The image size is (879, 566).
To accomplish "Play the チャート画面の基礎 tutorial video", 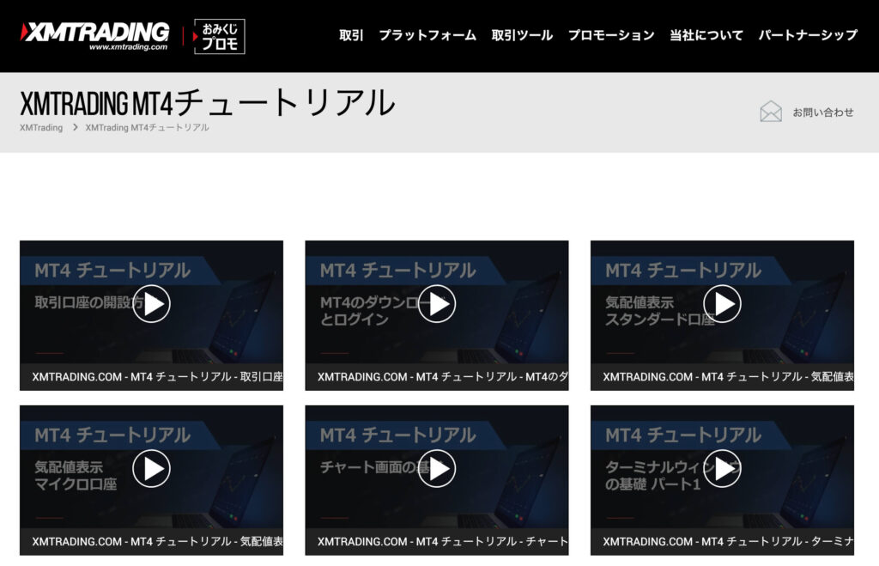I will pyautogui.click(x=436, y=466).
